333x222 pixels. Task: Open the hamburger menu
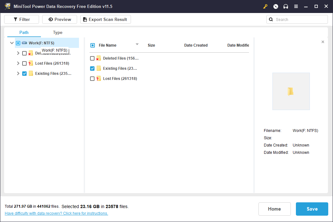296,6
